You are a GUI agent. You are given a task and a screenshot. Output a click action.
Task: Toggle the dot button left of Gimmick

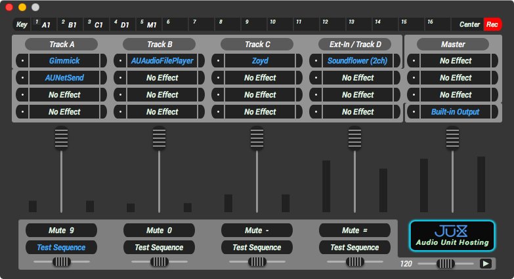[22, 61]
